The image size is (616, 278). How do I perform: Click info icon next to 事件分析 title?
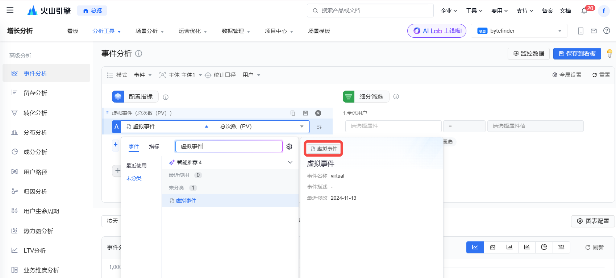tap(138, 54)
